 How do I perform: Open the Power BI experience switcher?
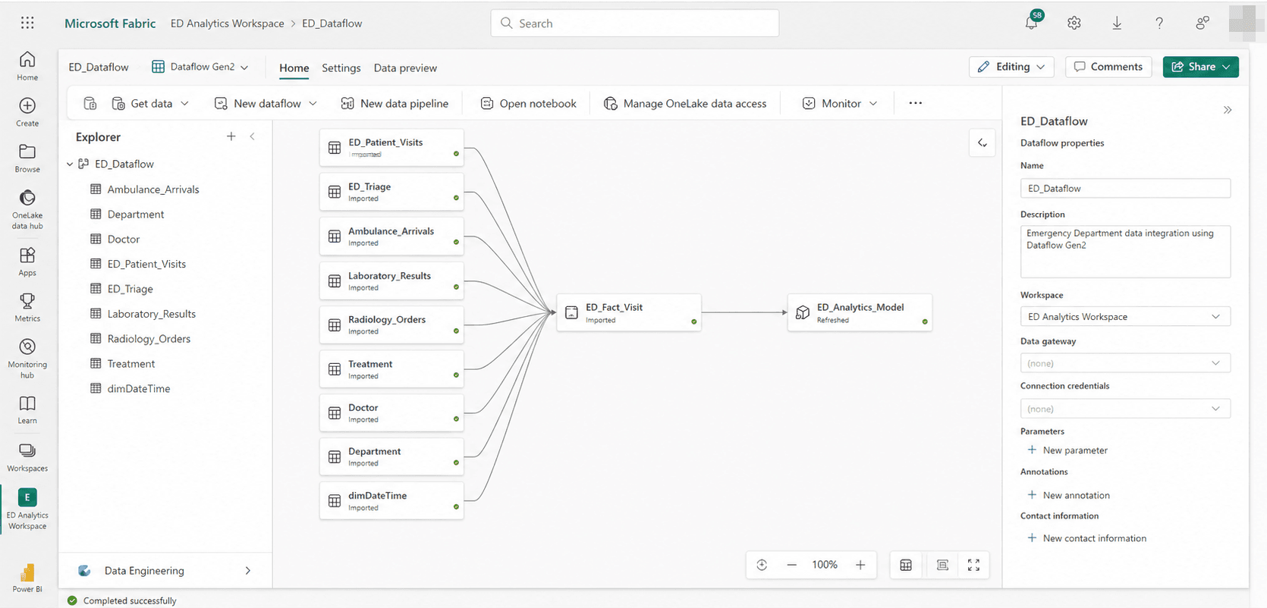[27, 578]
